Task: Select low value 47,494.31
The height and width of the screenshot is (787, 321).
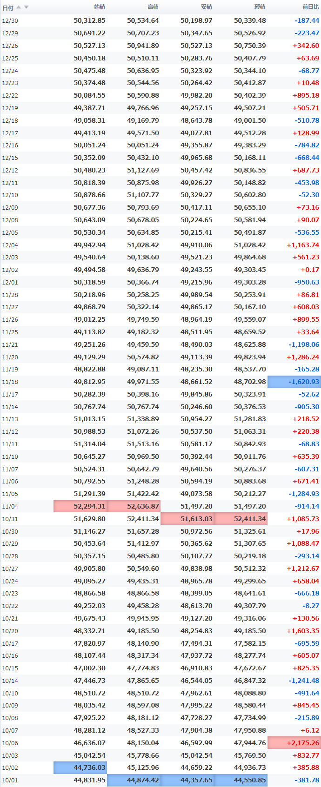Action: coord(196,643)
